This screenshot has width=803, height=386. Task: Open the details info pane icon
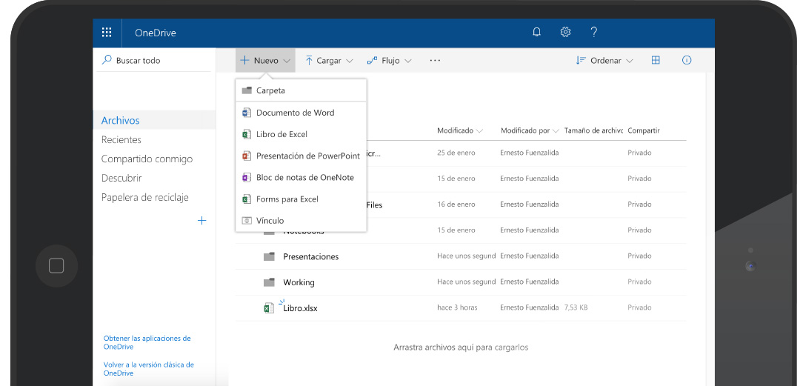click(x=687, y=60)
